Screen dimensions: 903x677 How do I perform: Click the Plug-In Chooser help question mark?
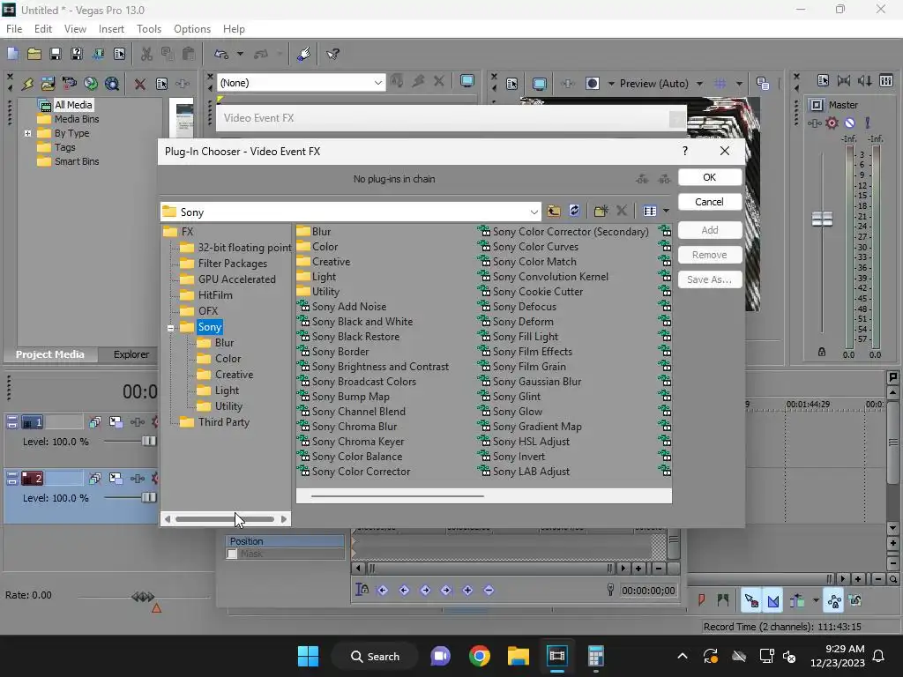click(684, 151)
